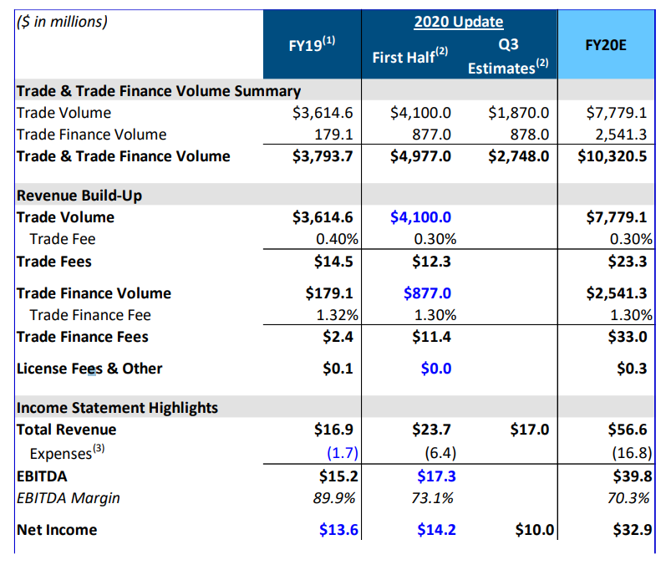
Task: Click the "Q3 Estimates" column header
Action: coord(507,56)
